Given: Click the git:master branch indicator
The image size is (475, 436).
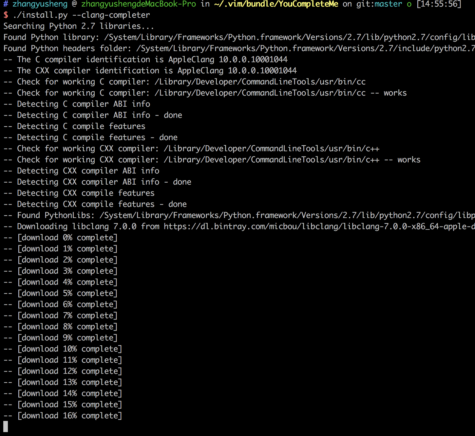Looking at the screenshot, I should click(x=379, y=4).
